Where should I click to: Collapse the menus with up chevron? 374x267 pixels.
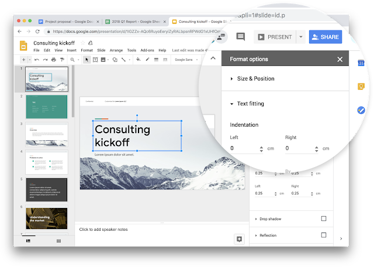[213, 58]
